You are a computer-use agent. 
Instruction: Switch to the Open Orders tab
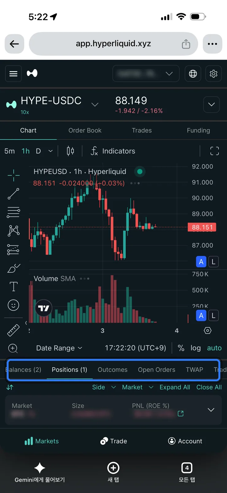[156, 370]
